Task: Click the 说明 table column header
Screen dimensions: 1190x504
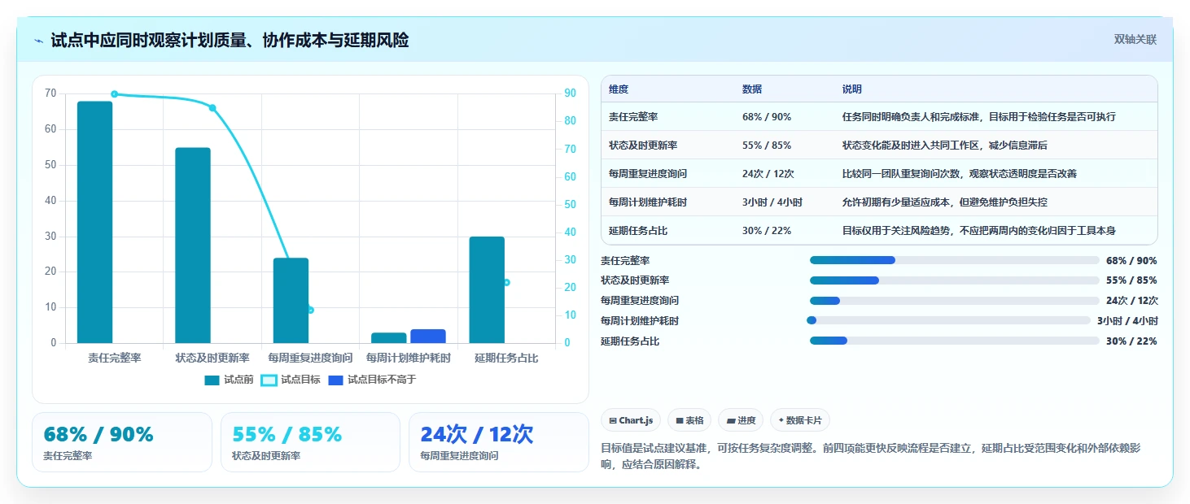Action: click(x=852, y=89)
